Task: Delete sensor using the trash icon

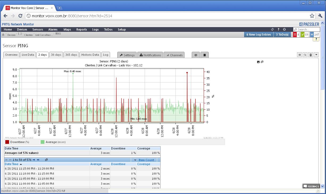Action: (310, 55)
